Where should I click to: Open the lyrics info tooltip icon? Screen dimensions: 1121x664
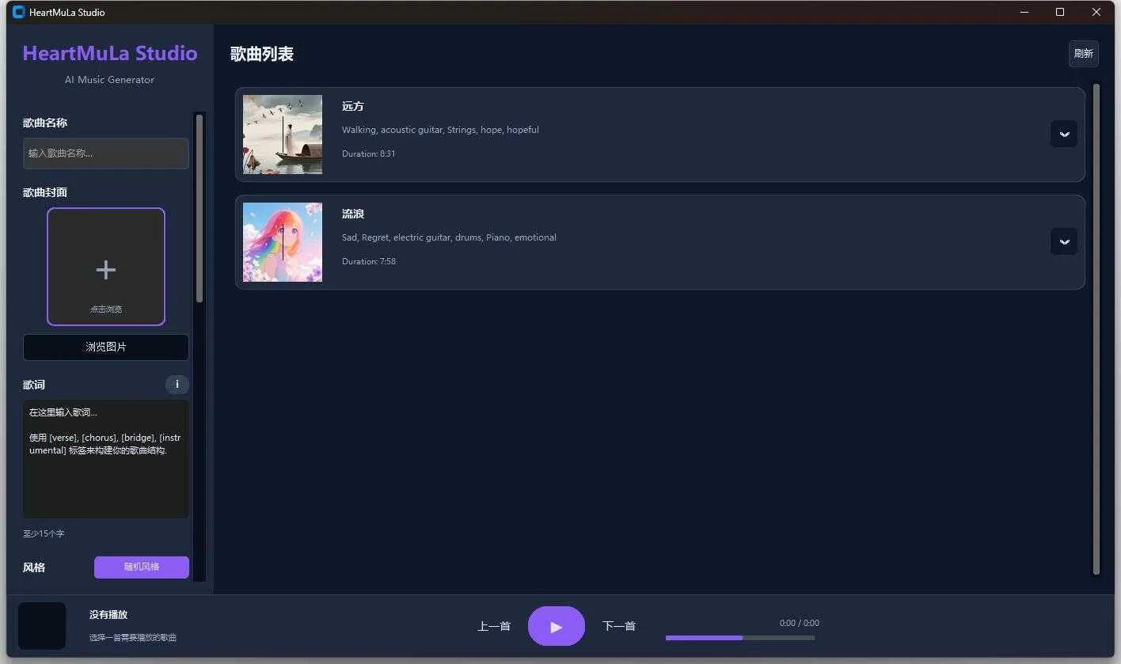pyautogui.click(x=177, y=385)
